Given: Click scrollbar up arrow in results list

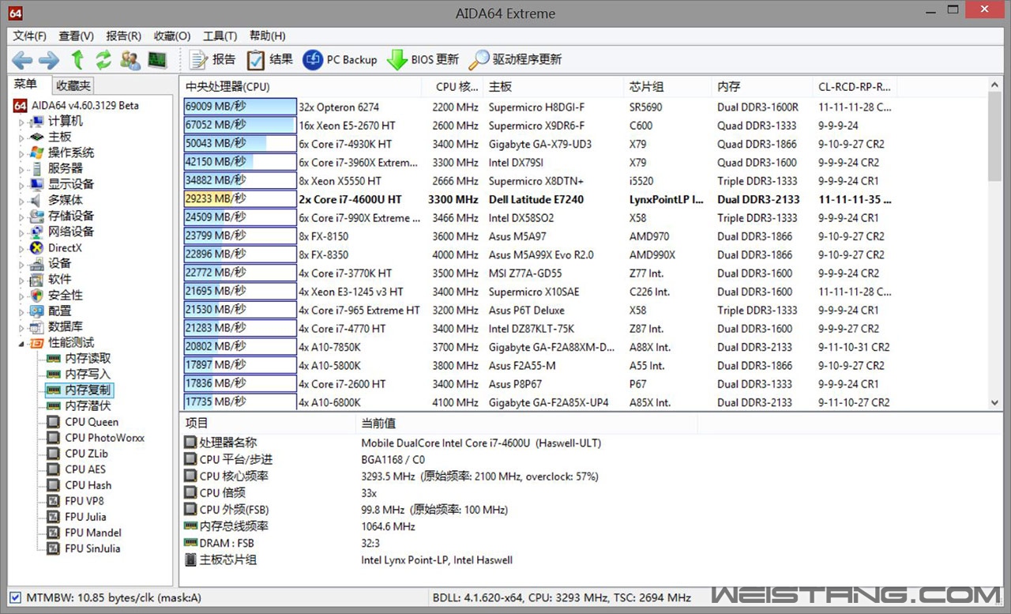Looking at the screenshot, I should [x=994, y=85].
